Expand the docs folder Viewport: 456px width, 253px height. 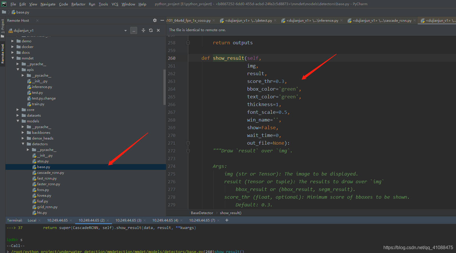[x=13, y=53]
